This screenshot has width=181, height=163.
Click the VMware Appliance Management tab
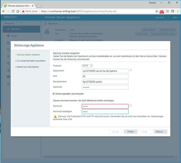[18, 6]
